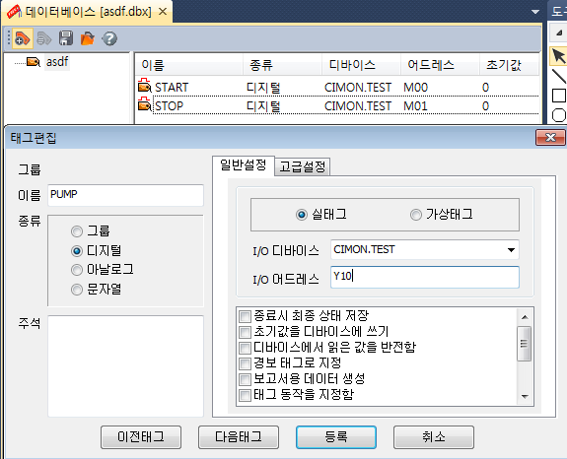Click the asdf database tree icon
Screen dimensions: 567x459
click(34, 62)
